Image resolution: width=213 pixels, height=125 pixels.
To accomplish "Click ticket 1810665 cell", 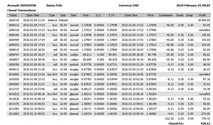I will [14, 74].
